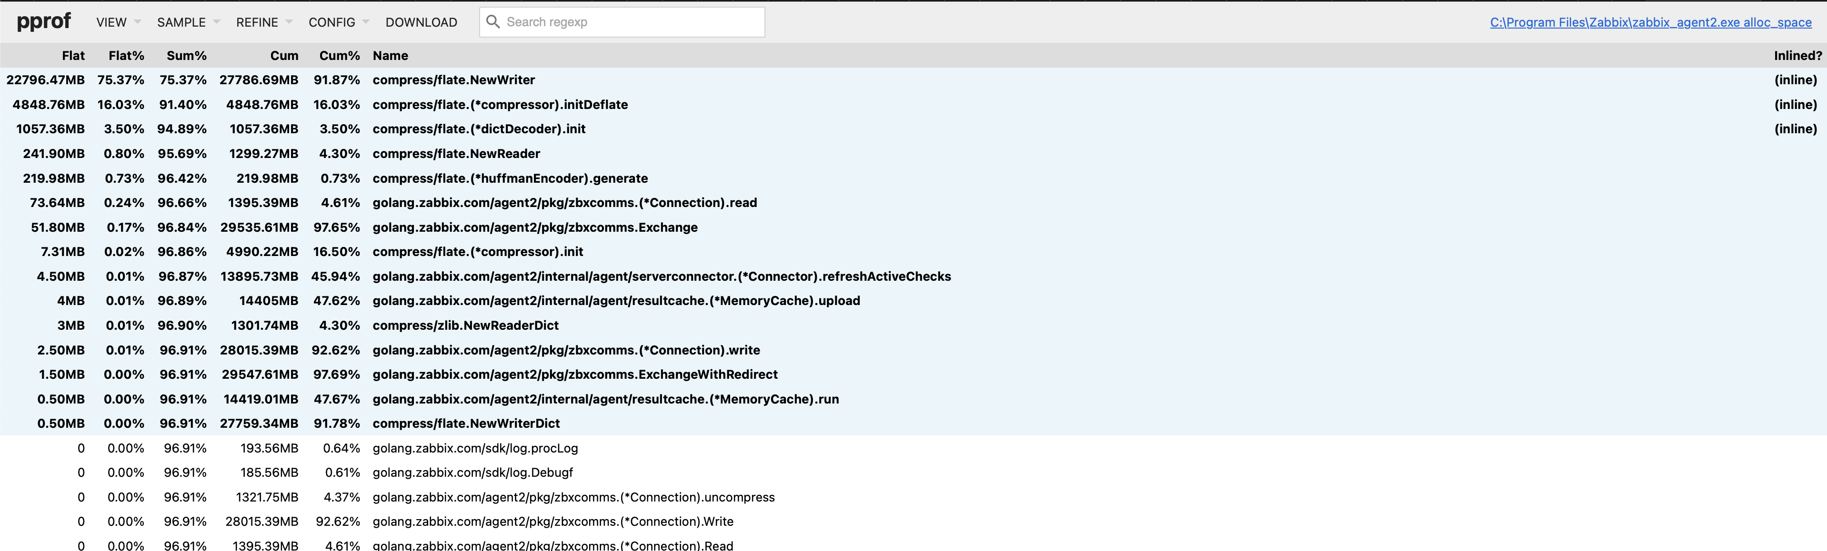
Task: Sort by Flat% column header
Action: coord(126,55)
